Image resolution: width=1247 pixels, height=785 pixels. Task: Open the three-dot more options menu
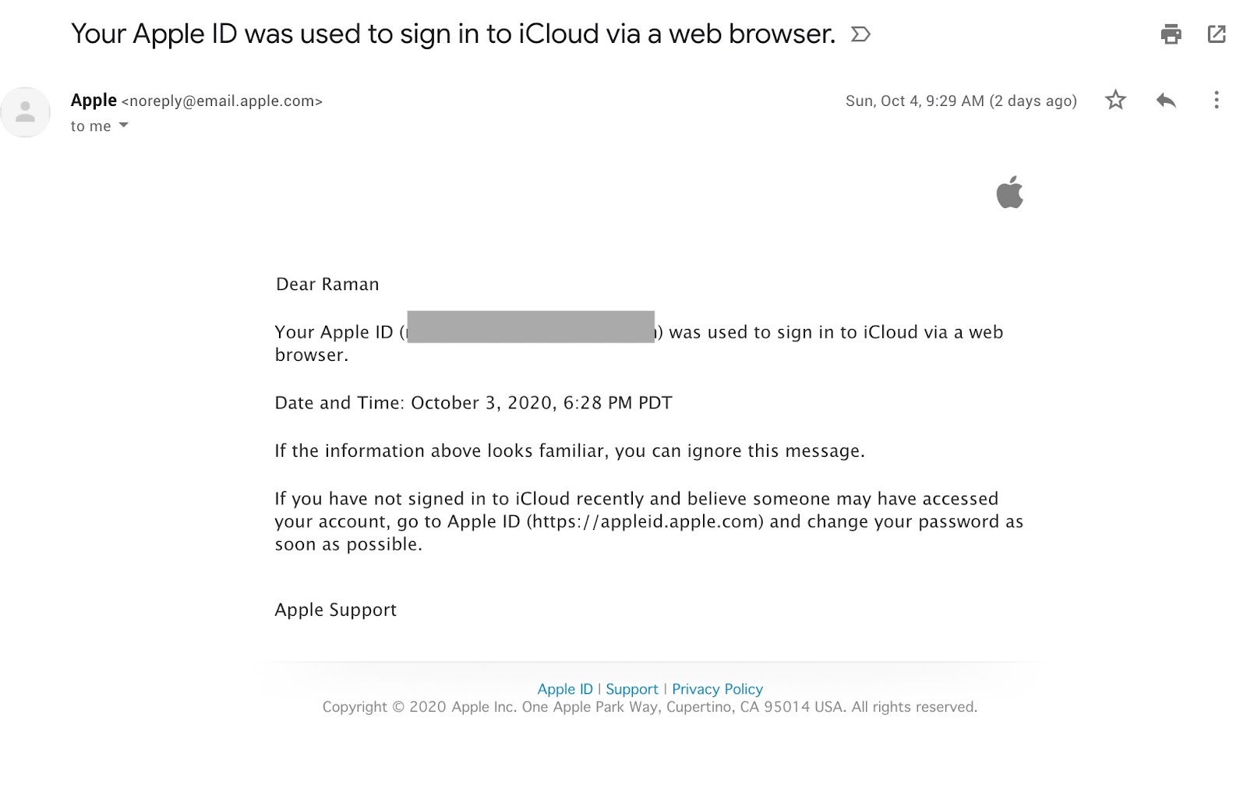(1216, 100)
